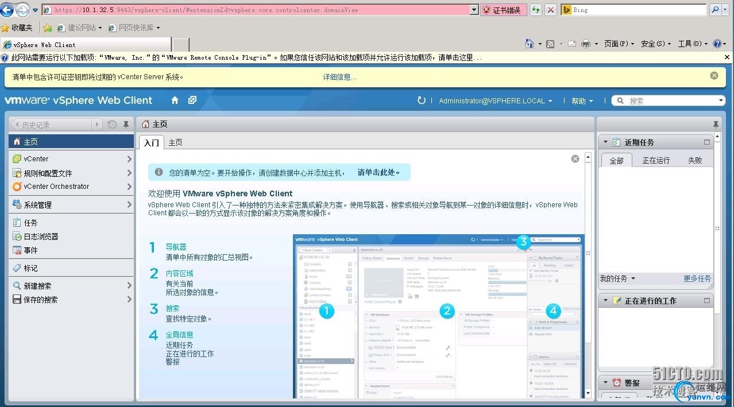The width and height of the screenshot is (734, 407).
Task: Click the IE read mail icon
Action: click(x=572, y=44)
